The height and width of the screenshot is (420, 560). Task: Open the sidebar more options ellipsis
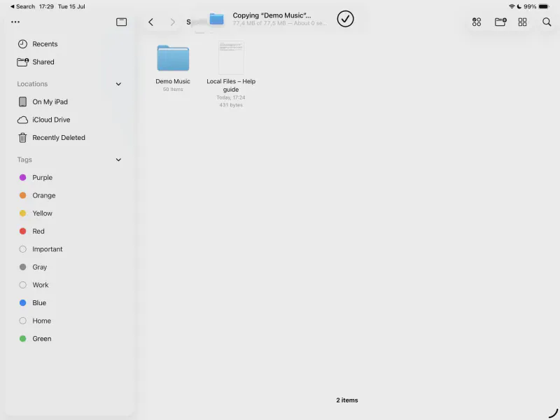pos(15,22)
